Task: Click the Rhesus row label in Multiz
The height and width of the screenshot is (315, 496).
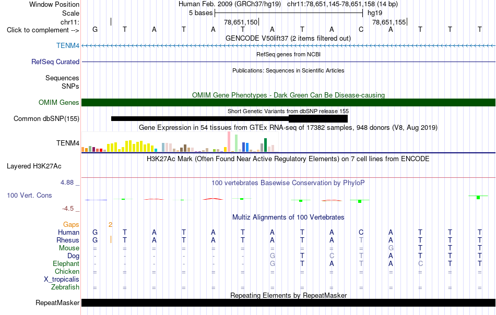Action: click(x=68, y=240)
